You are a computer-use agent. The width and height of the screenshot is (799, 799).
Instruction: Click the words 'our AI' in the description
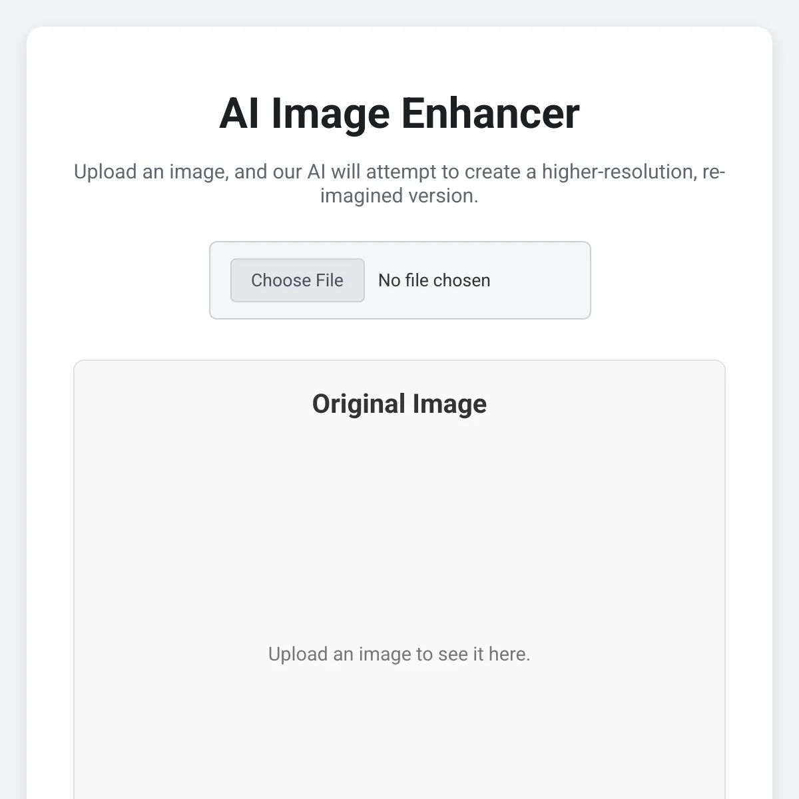(299, 172)
